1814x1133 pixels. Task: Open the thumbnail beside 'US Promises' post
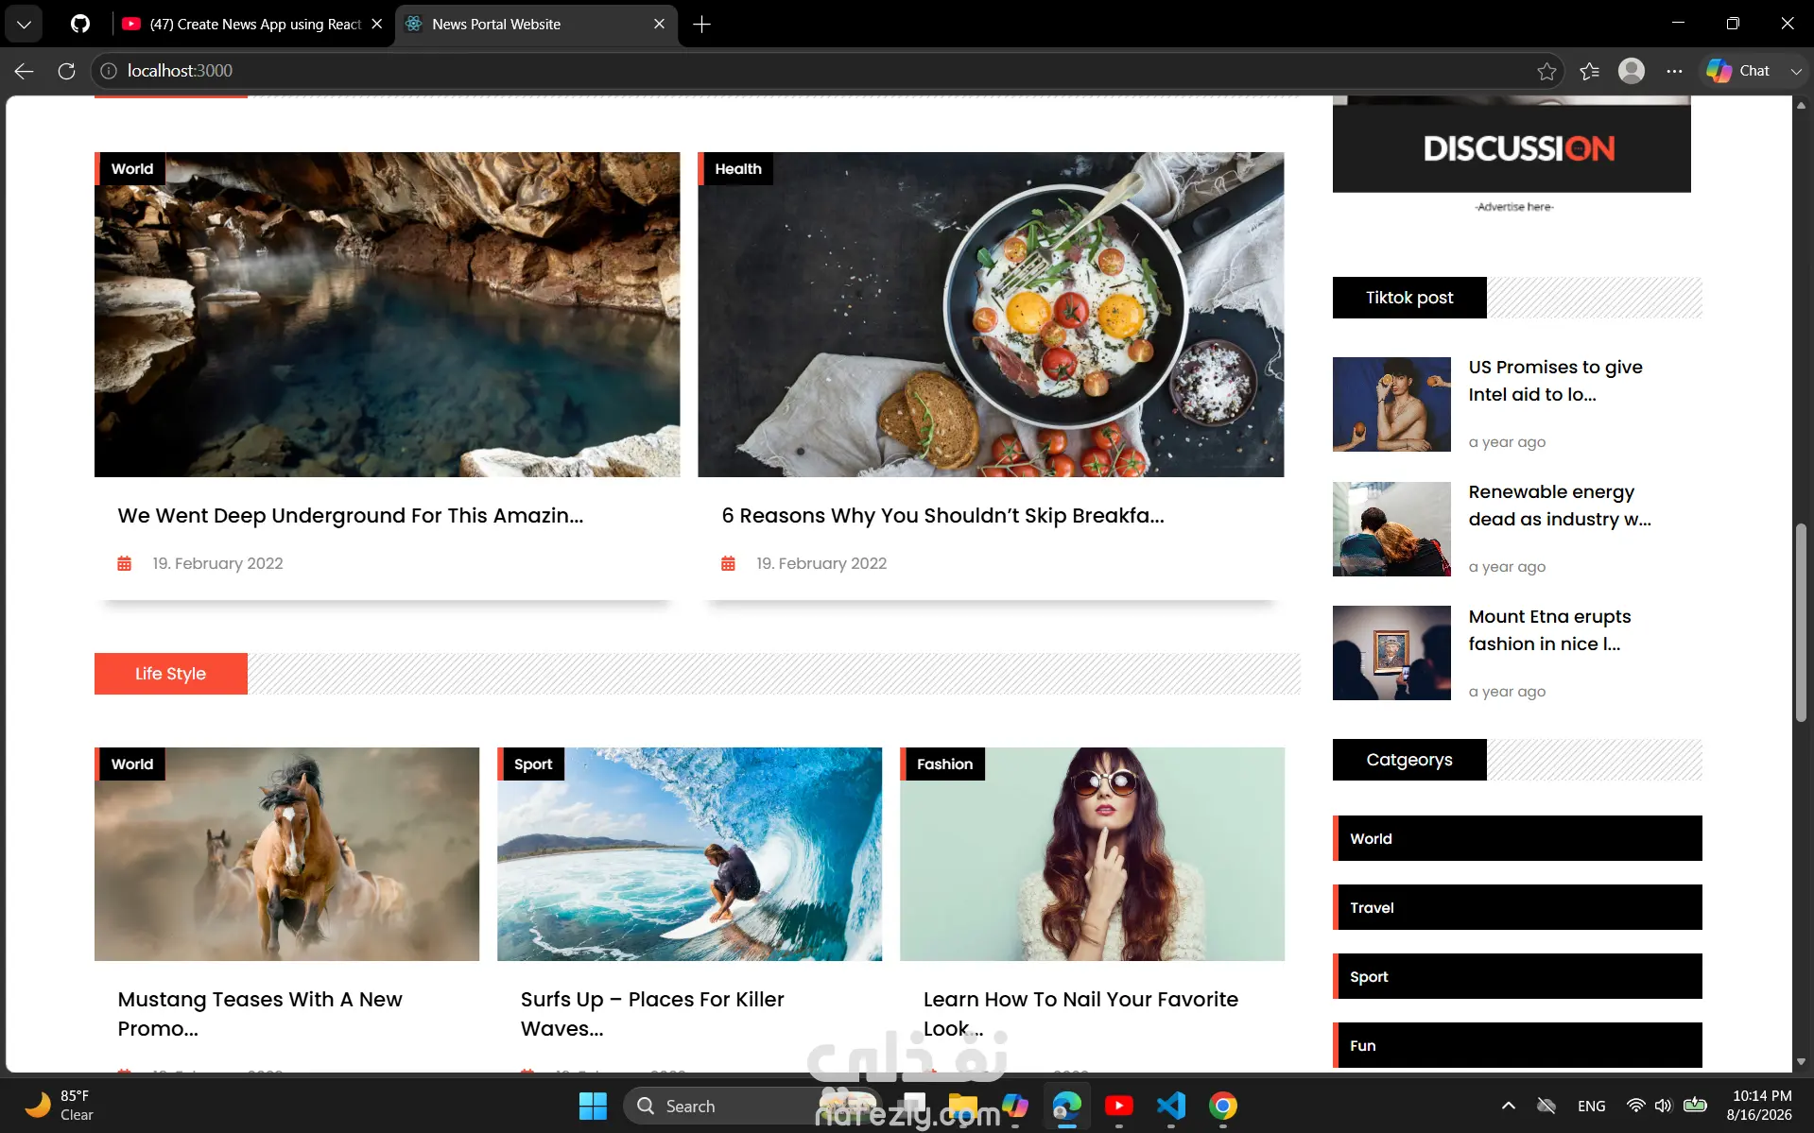[1391, 404]
